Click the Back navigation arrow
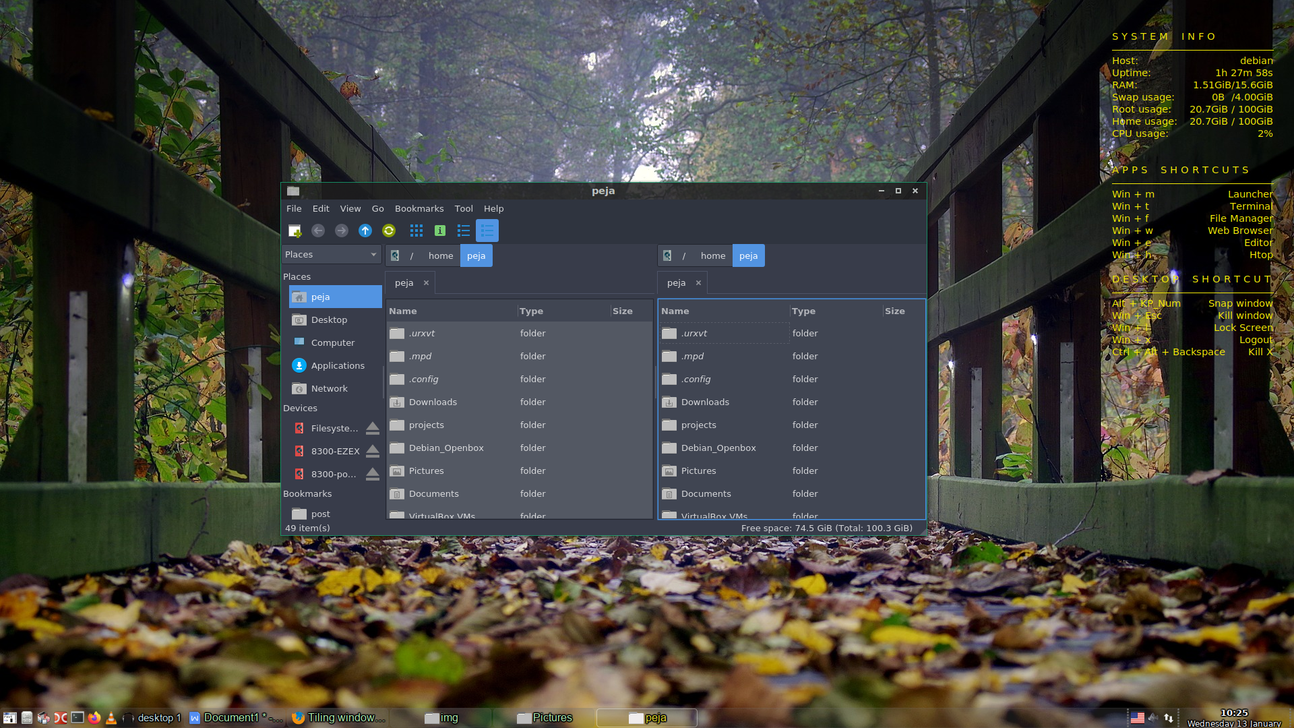Viewport: 1294px width, 728px height. pyautogui.click(x=318, y=231)
